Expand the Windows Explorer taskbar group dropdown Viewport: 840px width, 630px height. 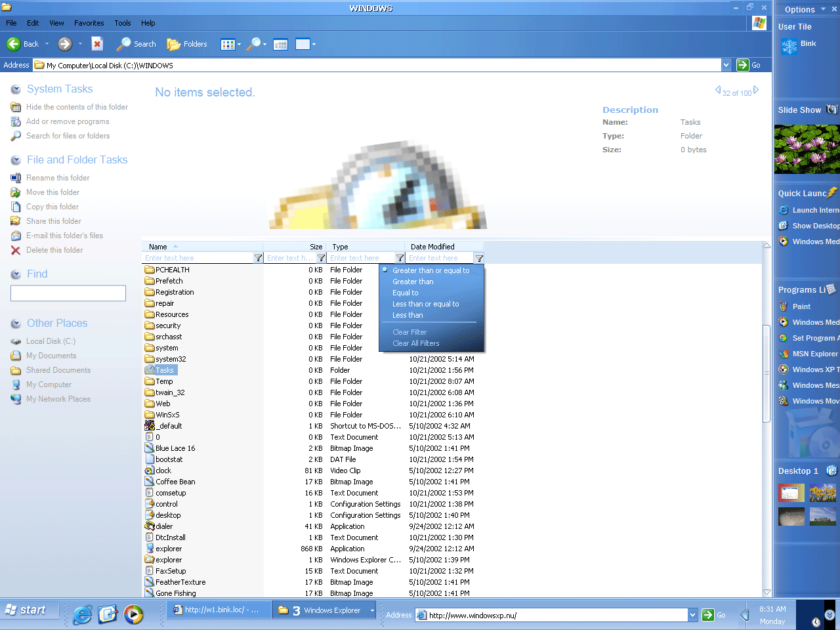[x=372, y=610]
